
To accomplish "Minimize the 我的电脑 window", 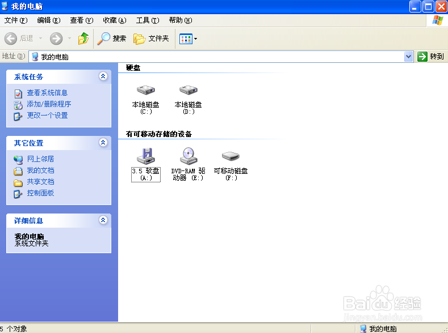I will pyautogui.click(x=415, y=6).
